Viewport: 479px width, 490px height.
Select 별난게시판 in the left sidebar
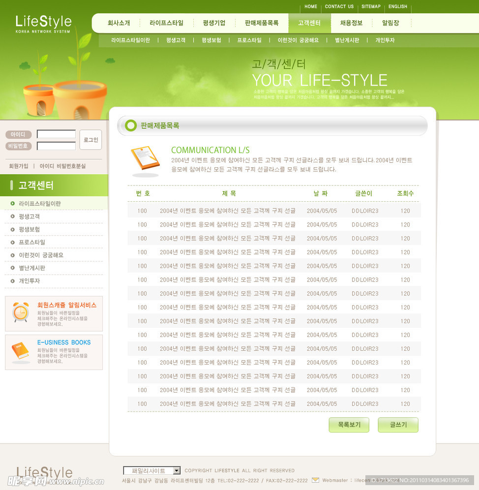[32, 268]
